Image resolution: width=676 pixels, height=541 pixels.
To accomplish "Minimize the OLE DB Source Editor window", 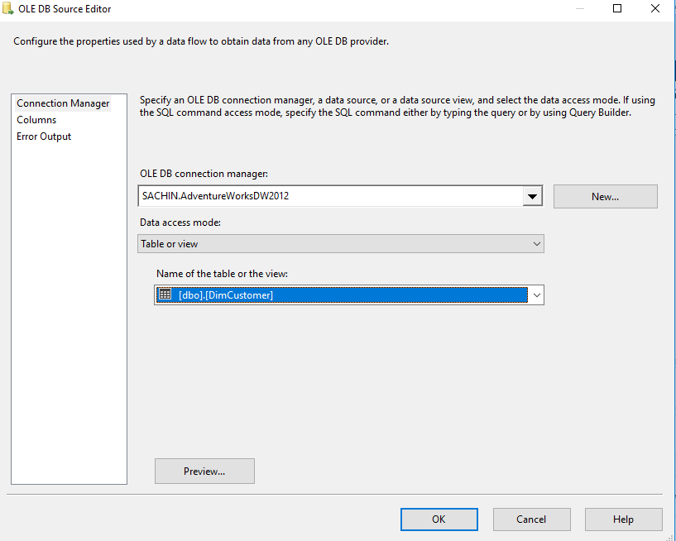I will 579,9.
